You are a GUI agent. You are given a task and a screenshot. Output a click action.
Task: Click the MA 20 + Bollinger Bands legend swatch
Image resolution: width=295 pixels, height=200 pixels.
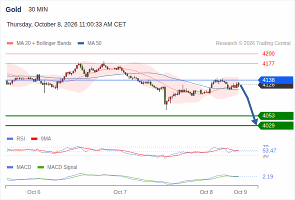pyautogui.click(x=10, y=43)
